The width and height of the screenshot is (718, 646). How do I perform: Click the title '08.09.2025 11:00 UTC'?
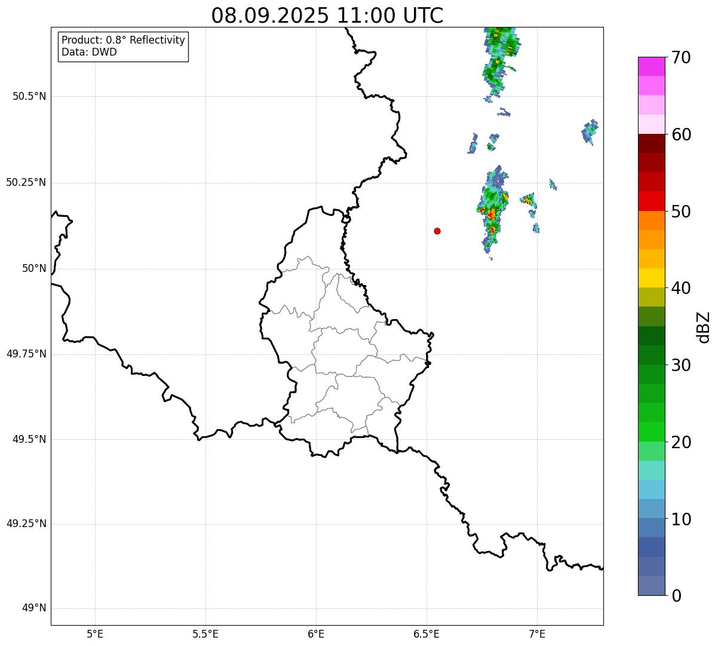[327, 16]
